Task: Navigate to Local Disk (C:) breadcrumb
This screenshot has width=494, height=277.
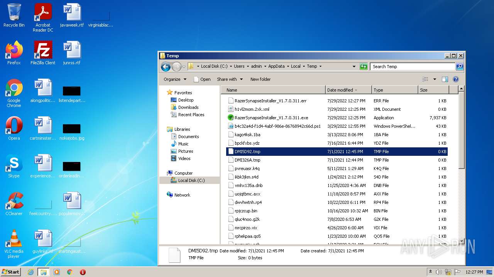Action: tap(214, 66)
